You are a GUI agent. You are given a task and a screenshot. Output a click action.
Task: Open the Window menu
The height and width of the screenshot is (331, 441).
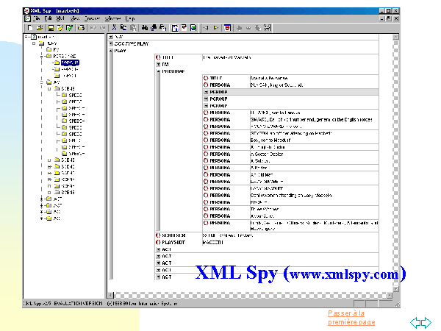(x=113, y=18)
